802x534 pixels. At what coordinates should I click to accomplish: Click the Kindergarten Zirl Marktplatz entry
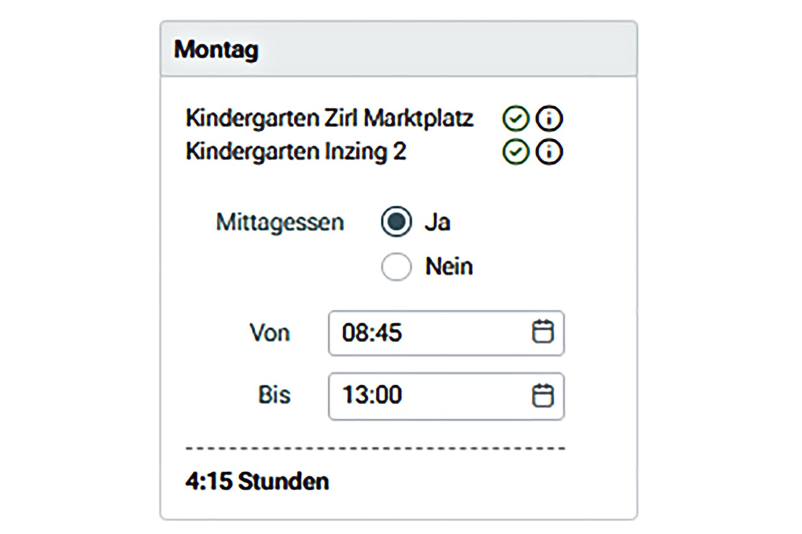[x=329, y=119]
